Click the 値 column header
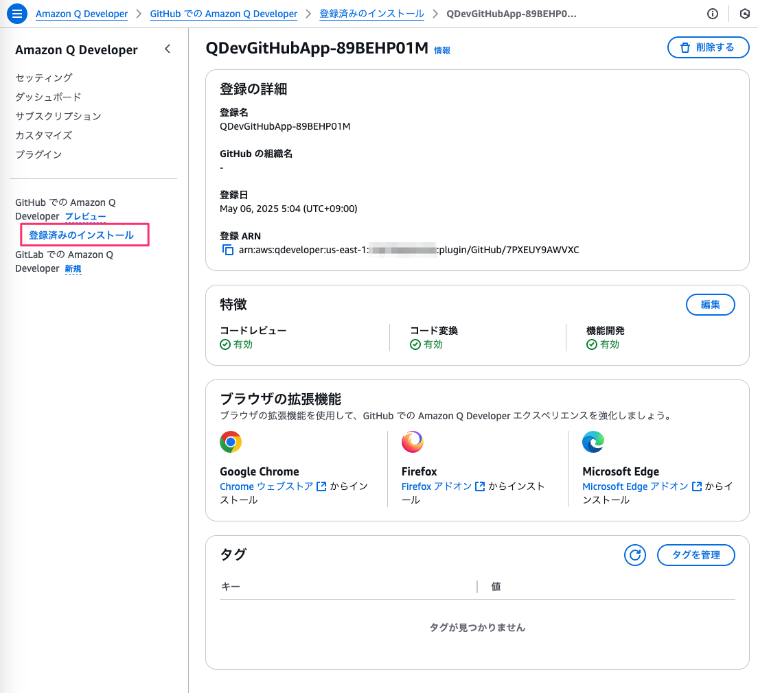Viewport: 758px width, 693px height. pos(496,586)
